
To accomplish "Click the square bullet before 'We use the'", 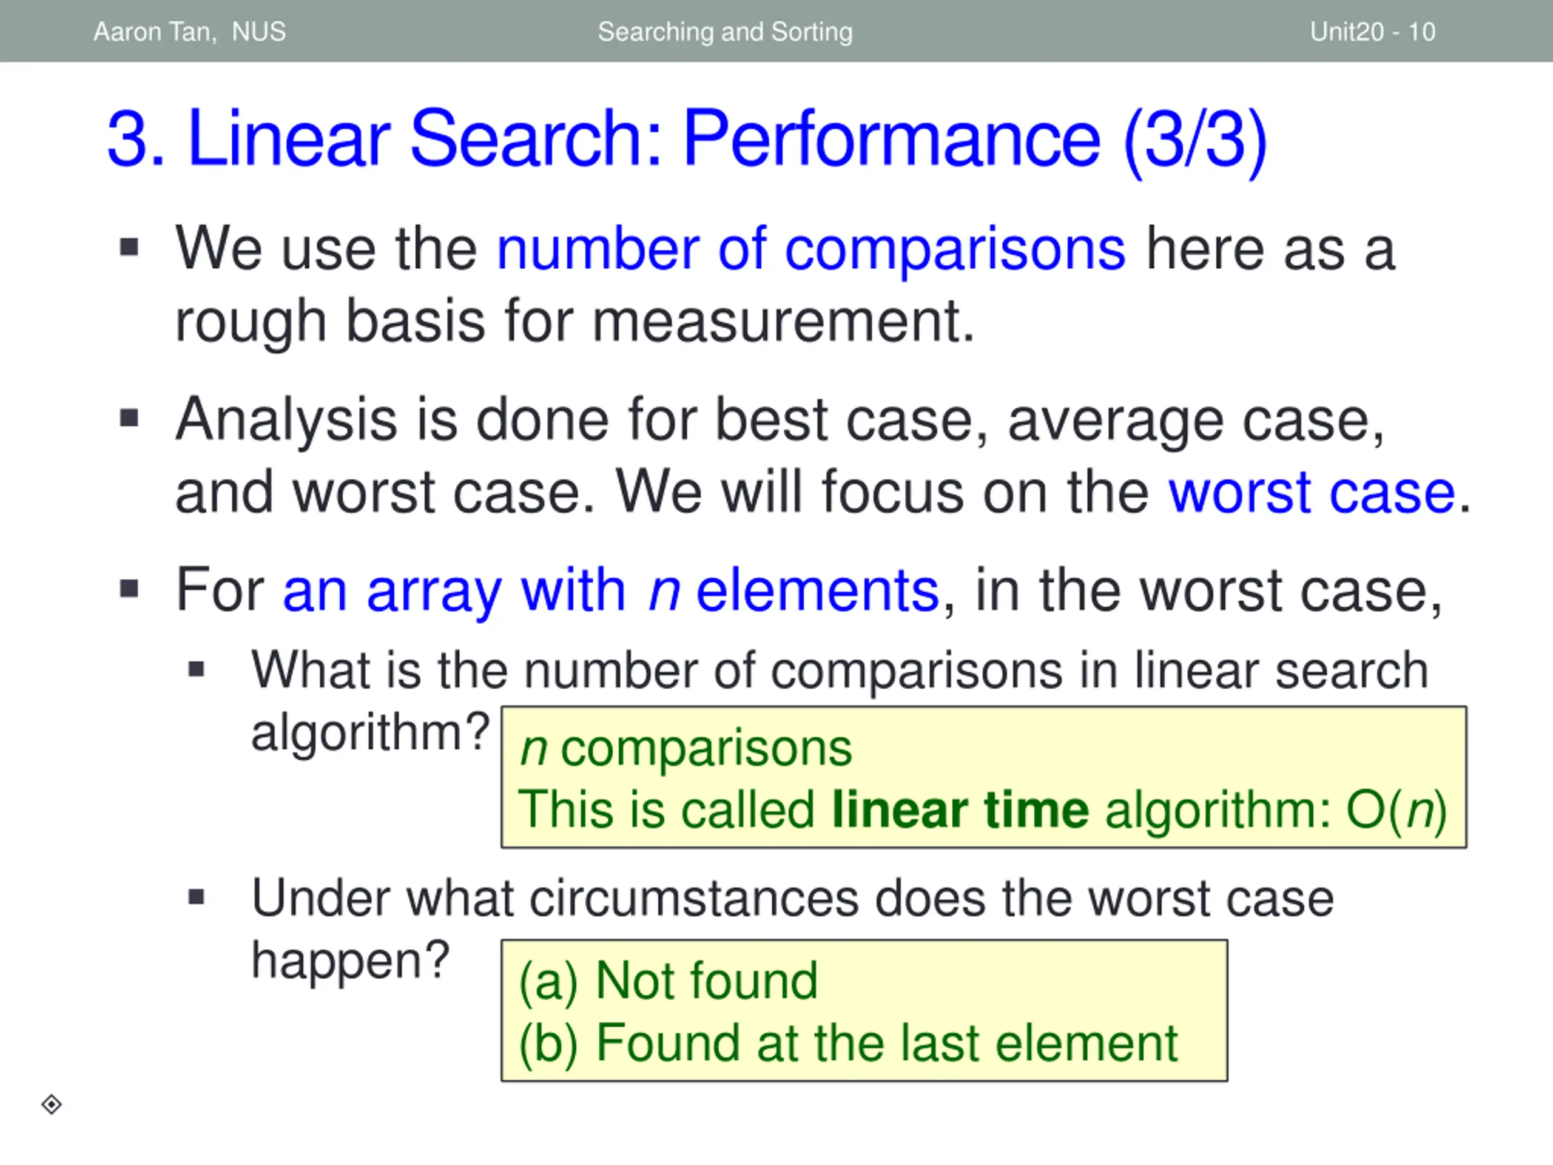I will (129, 247).
